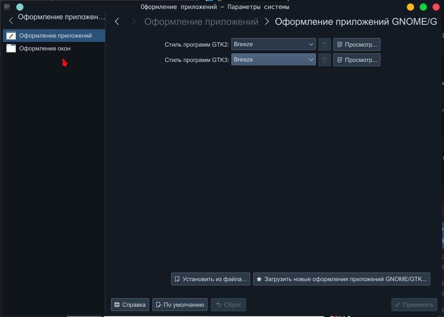Preview the GTK3 theme with Просмотр
The image size is (444, 317).
point(357,60)
